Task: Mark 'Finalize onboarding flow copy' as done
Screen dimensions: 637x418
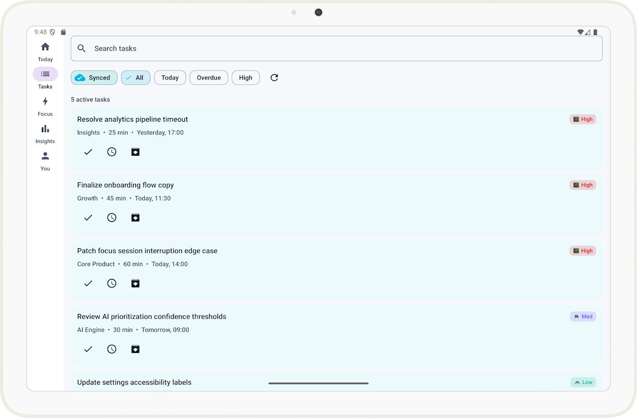Action: click(88, 218)
